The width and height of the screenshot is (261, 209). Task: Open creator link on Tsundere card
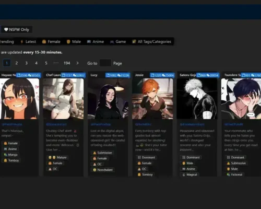click(x=233, y=124)
